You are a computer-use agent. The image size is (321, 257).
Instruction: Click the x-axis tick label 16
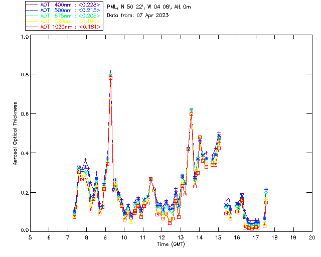pos(237,237)
